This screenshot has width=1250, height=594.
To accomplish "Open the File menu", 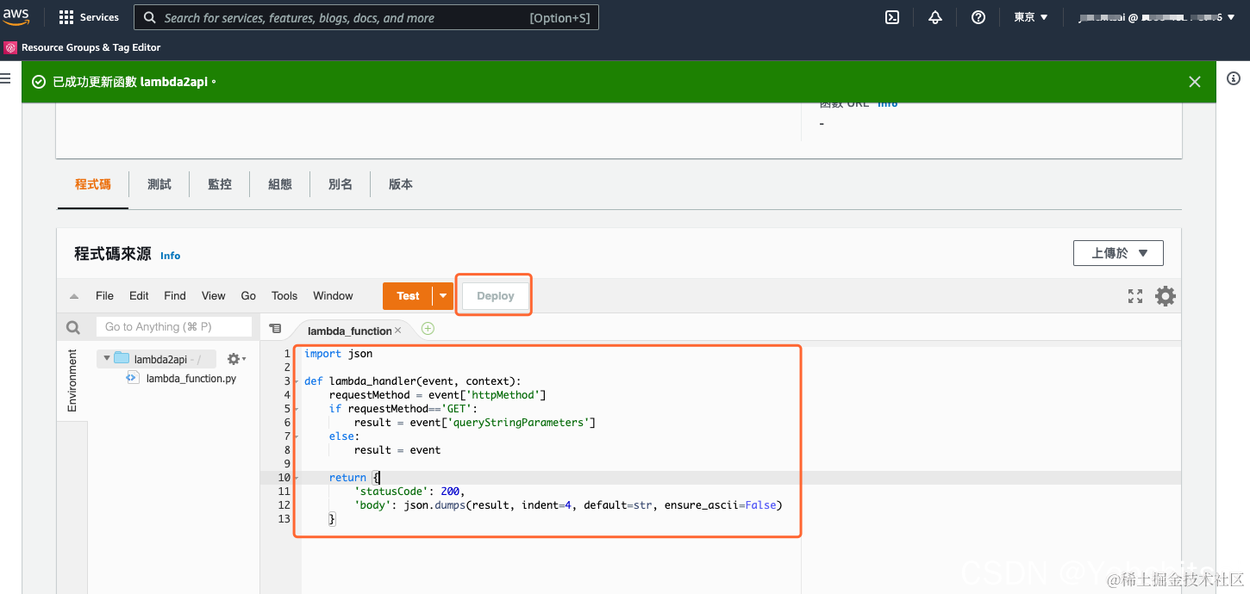I will click(105, 296).
